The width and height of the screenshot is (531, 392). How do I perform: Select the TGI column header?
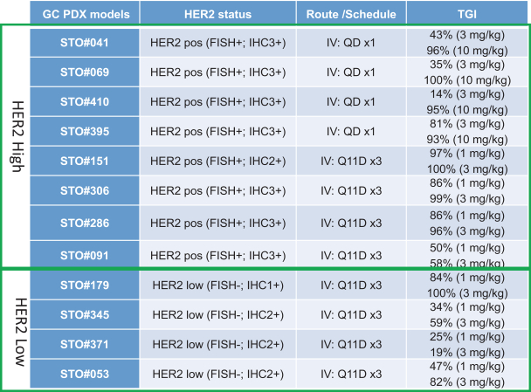click(x=468, y=12)
